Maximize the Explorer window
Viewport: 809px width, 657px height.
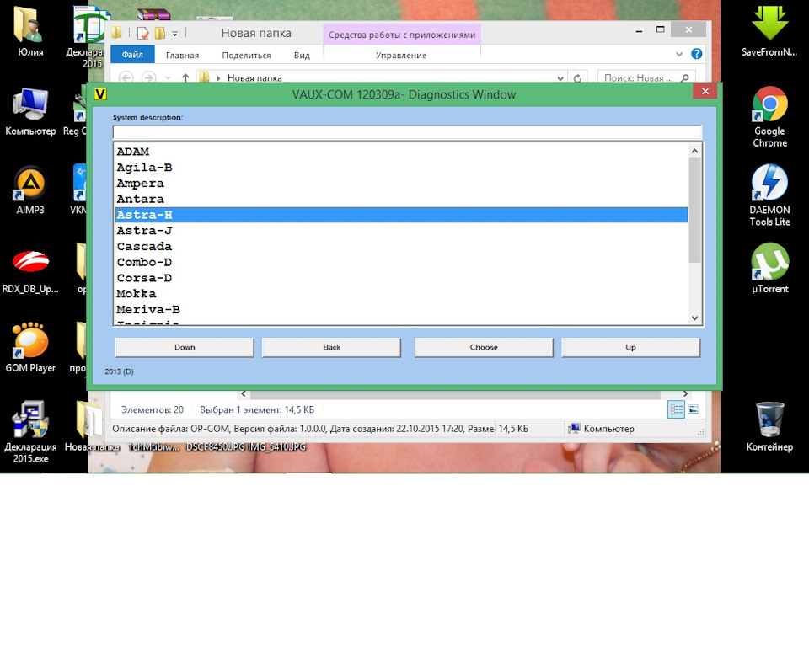pos(661,30)
